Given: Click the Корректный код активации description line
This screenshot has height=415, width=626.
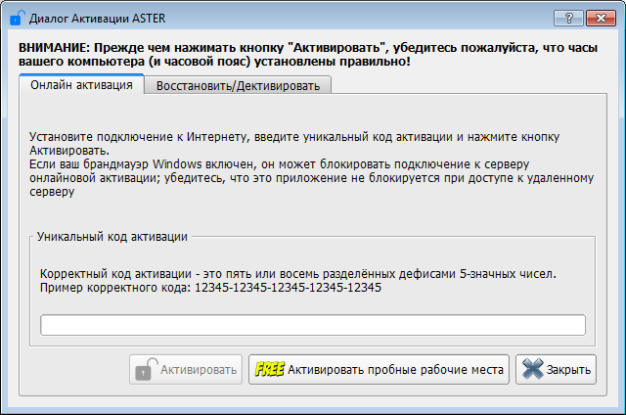Looking at the screenshot, I should coord(297,274).
